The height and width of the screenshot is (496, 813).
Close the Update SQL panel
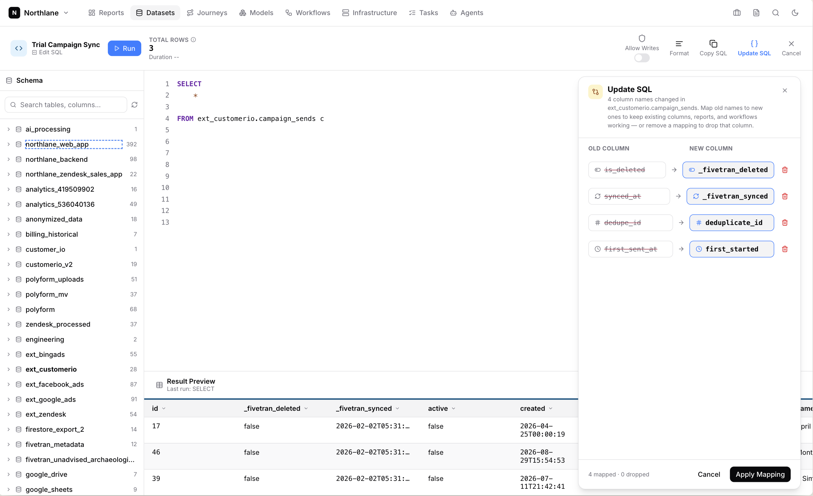(785, 90)
